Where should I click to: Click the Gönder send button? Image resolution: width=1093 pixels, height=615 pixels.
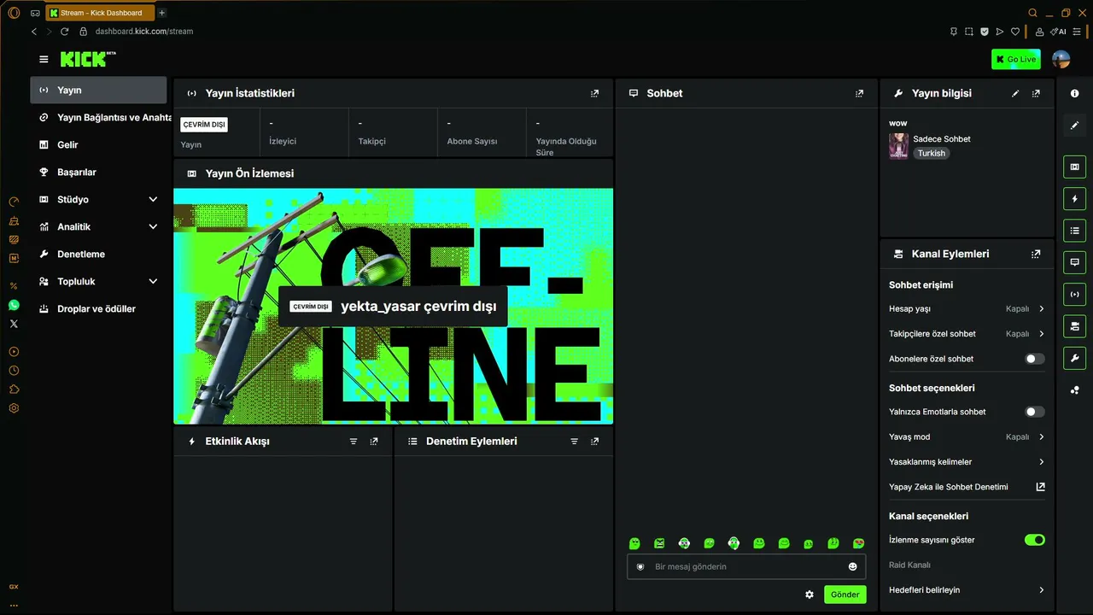coord(845,594)
